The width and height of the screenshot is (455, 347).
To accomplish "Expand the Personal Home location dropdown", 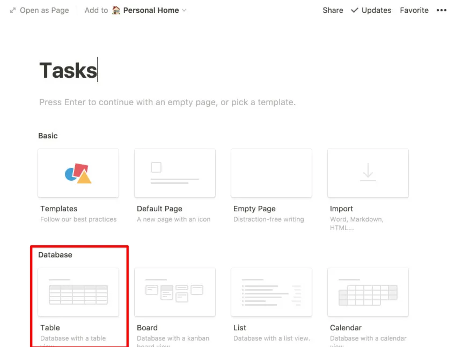I will [184, 10].
